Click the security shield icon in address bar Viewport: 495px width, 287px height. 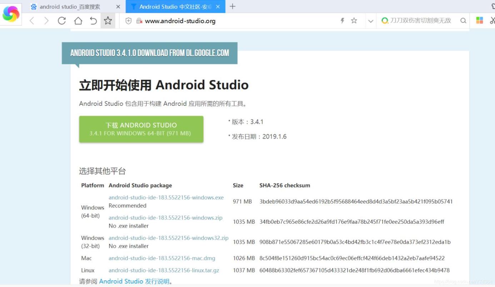[129, 21]
